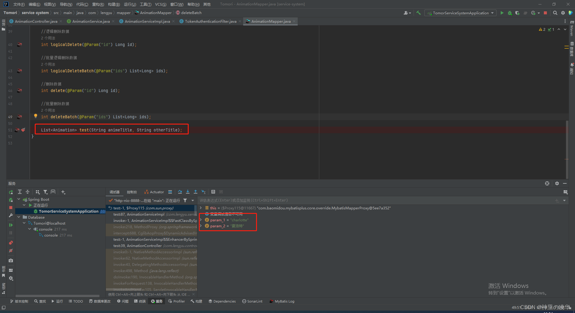Expand the 'this' variable node
This screenshot has width=575, height=313.
[201, 208]
